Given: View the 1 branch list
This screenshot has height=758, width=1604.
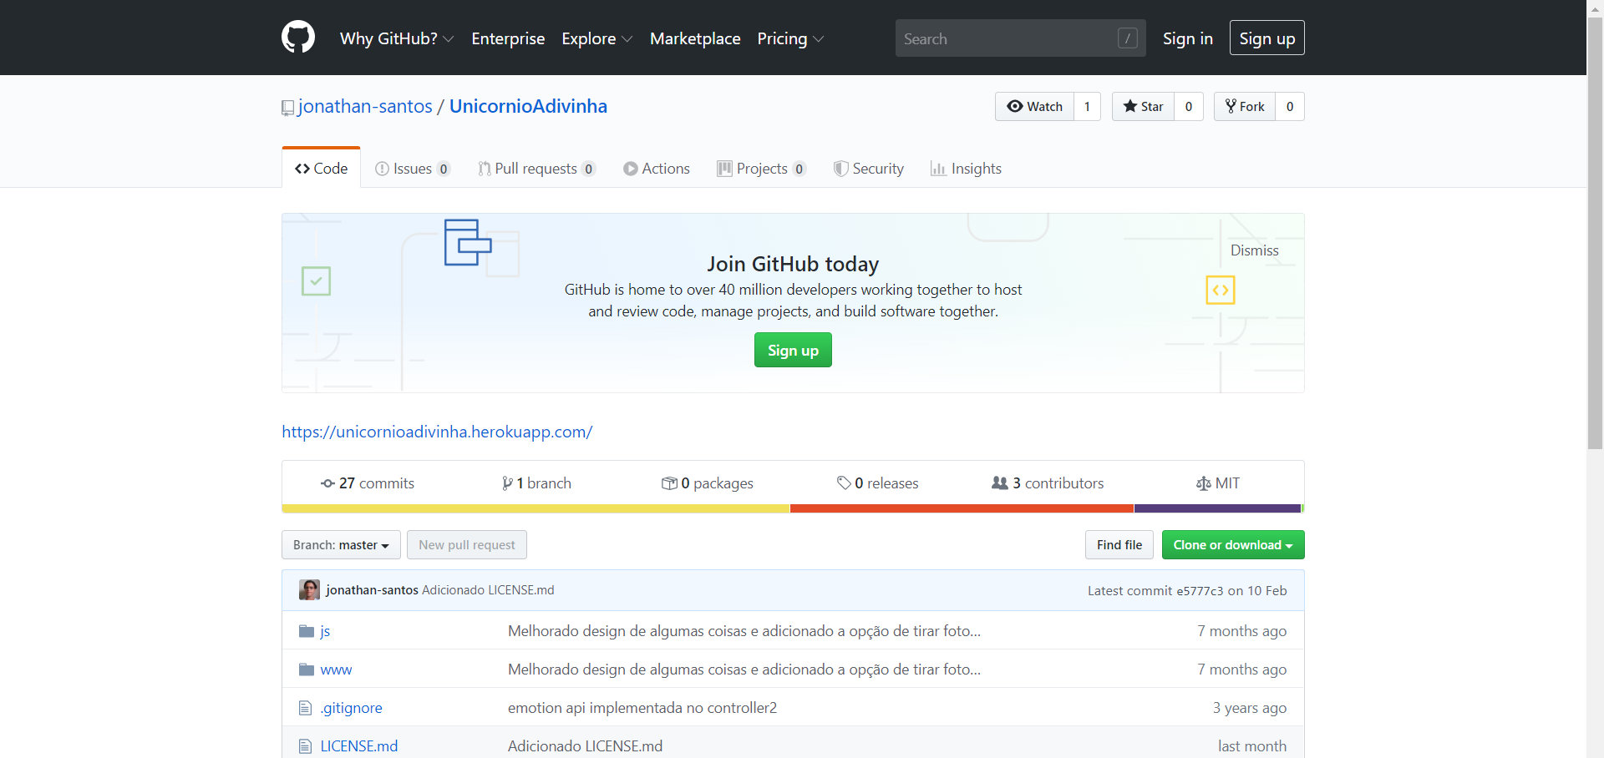Looking at the screenshot, I should click(536, 483).
